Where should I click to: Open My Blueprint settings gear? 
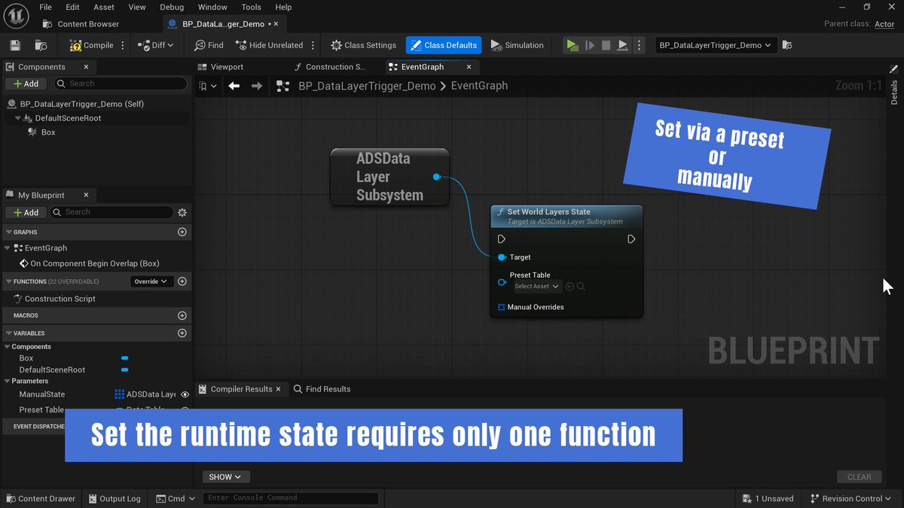pos(182,212)
